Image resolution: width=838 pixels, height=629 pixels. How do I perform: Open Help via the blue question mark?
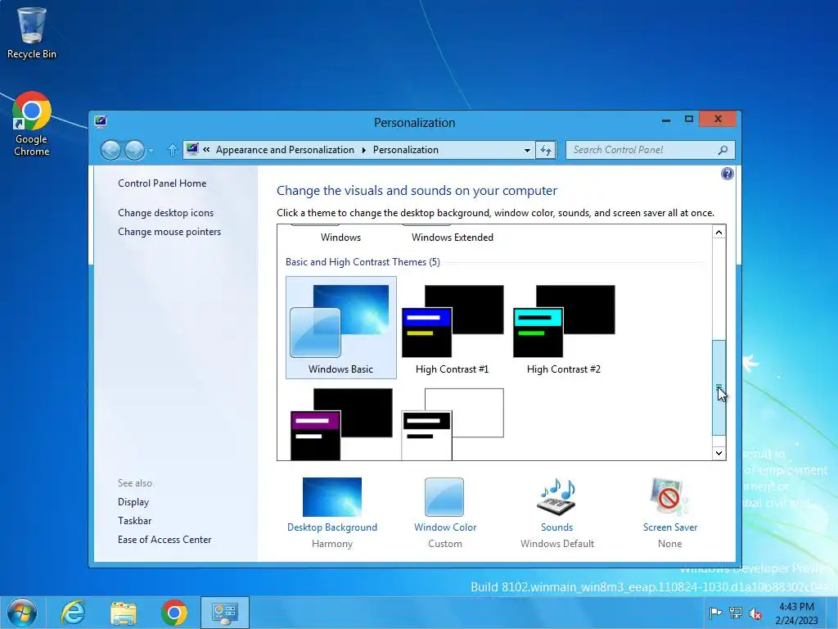click(x=727, y=174)
